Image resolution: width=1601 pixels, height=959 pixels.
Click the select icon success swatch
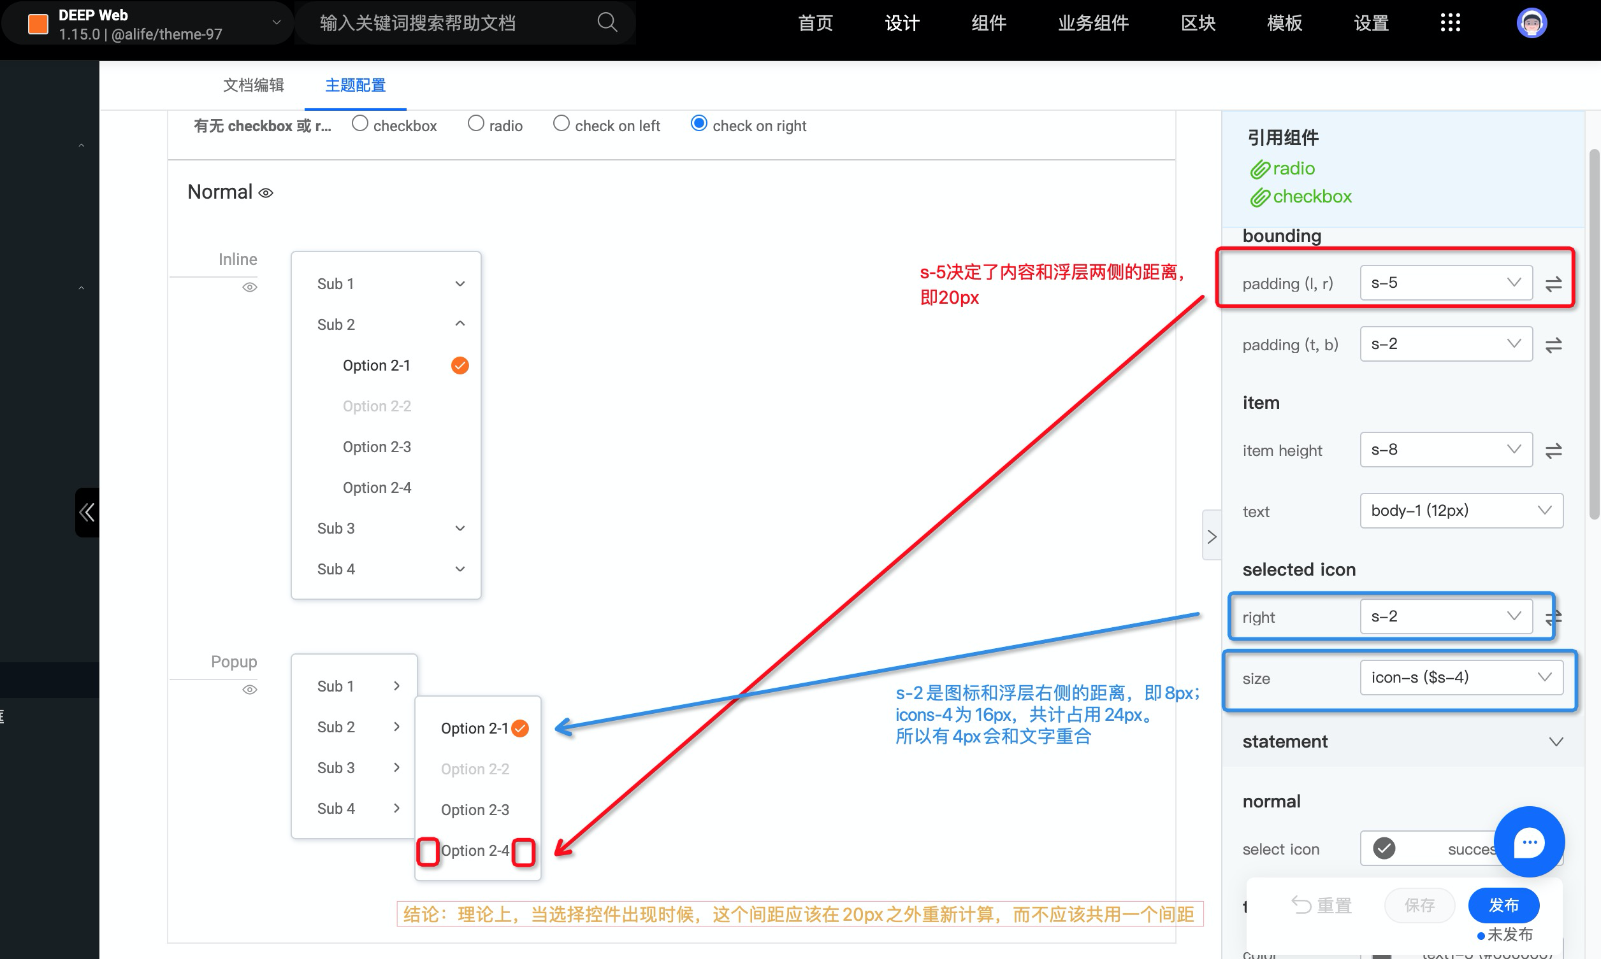(1384, 848)
